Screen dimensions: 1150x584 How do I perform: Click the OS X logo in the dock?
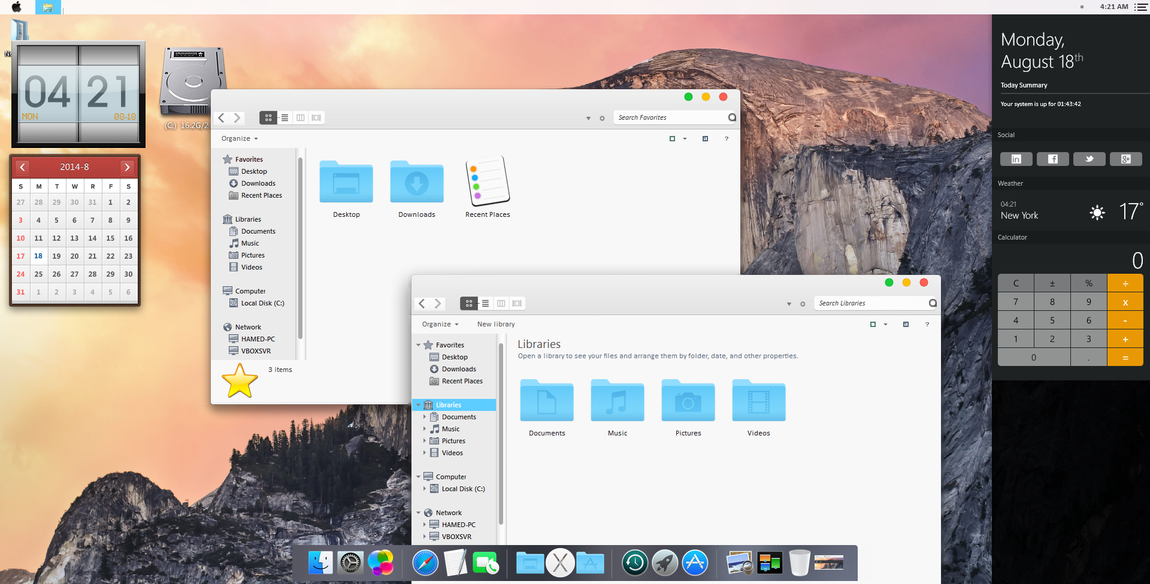[560, 563]
